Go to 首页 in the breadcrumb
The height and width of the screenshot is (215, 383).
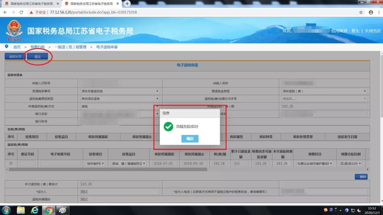tap(17, 47)
